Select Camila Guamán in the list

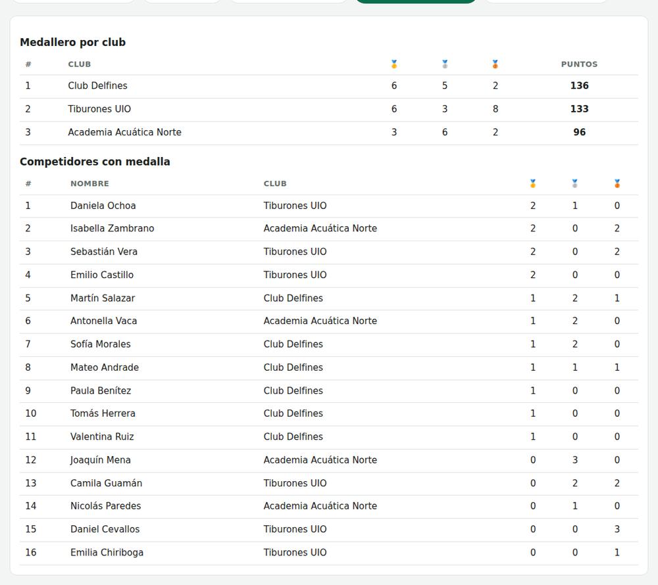tap(106, 483)
